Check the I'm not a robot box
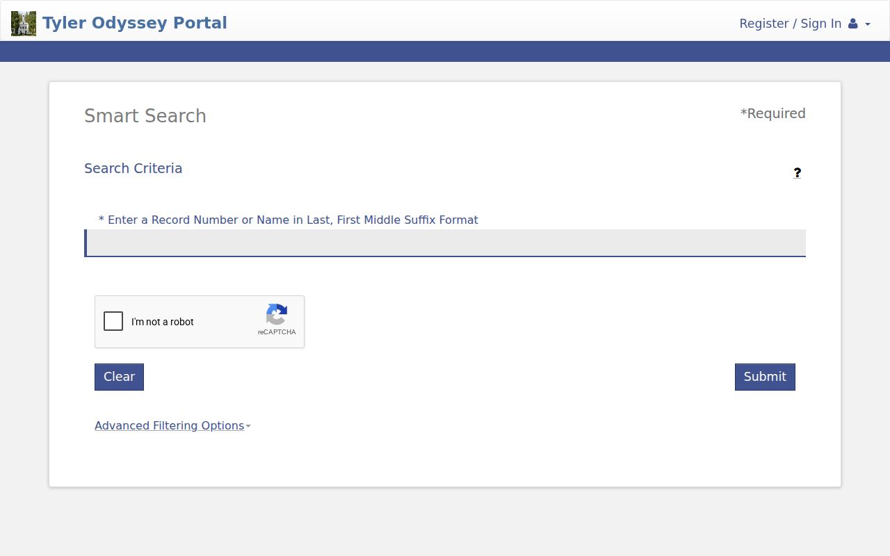Viewport: 890px width, 556px height. (x=113, y=321)
